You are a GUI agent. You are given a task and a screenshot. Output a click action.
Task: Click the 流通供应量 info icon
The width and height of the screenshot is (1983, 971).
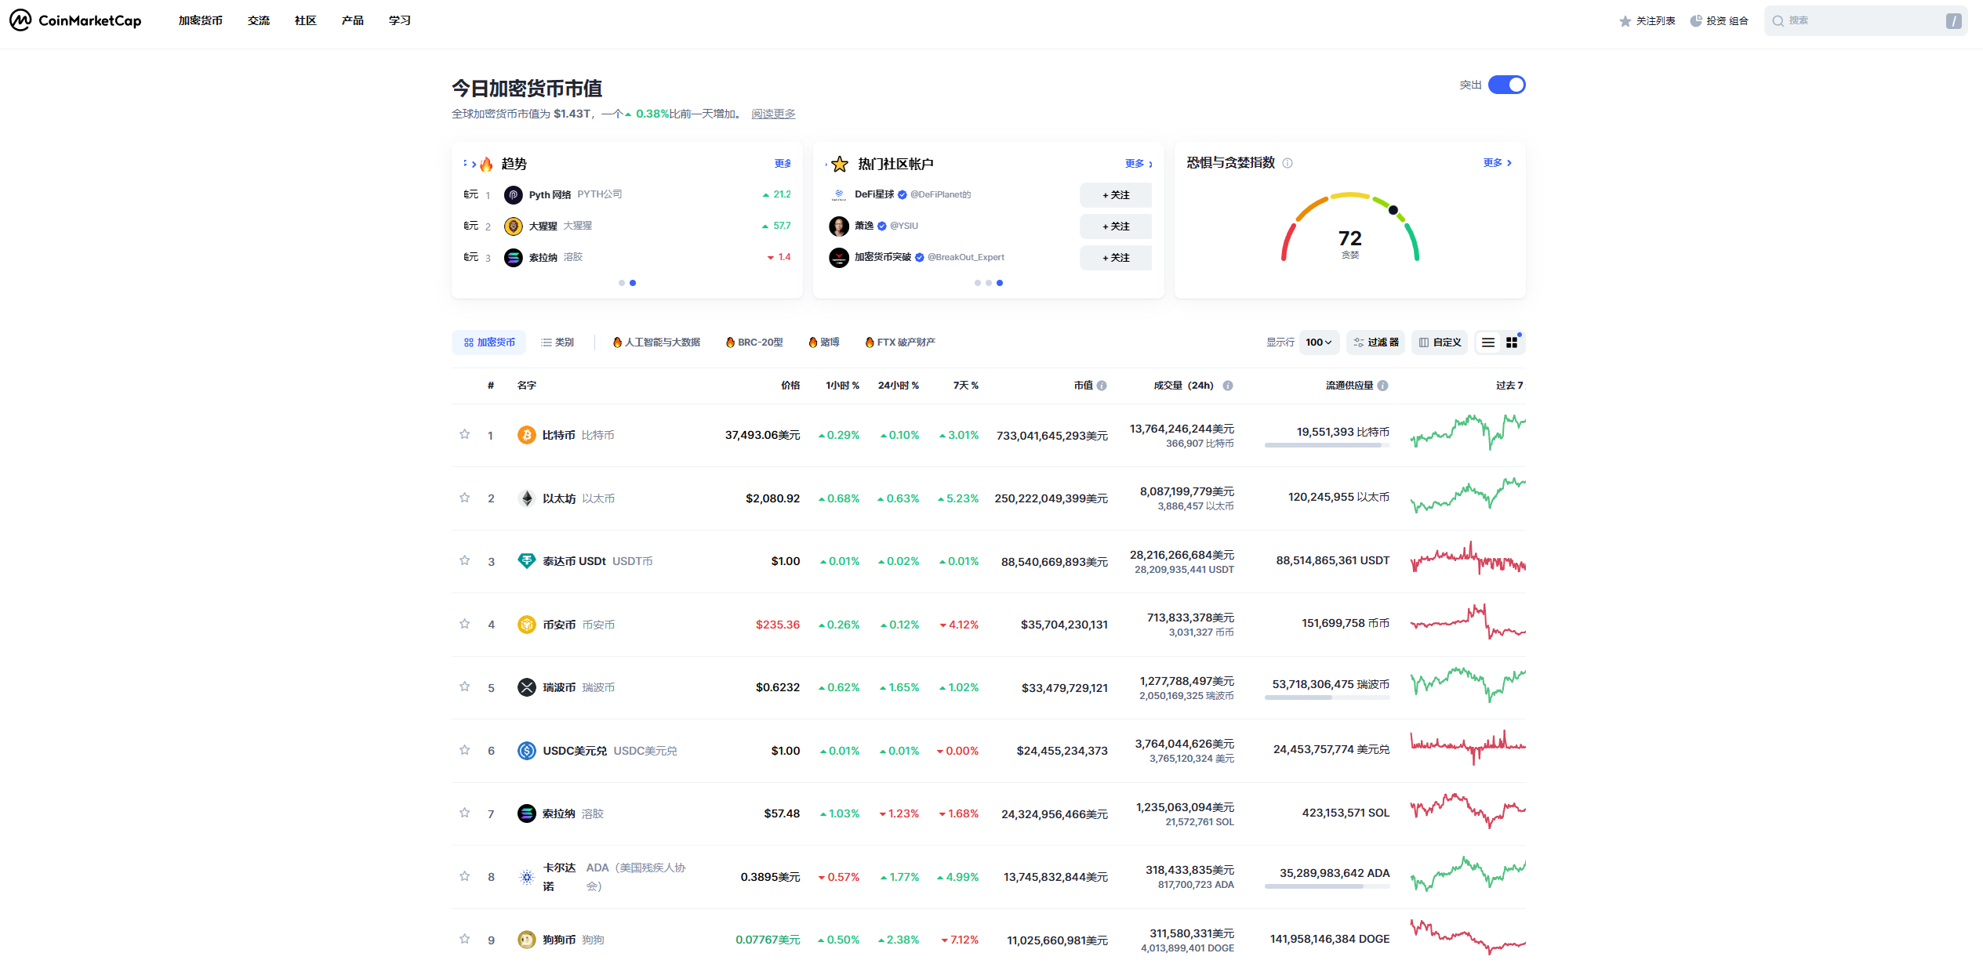tap(1383, 386)
